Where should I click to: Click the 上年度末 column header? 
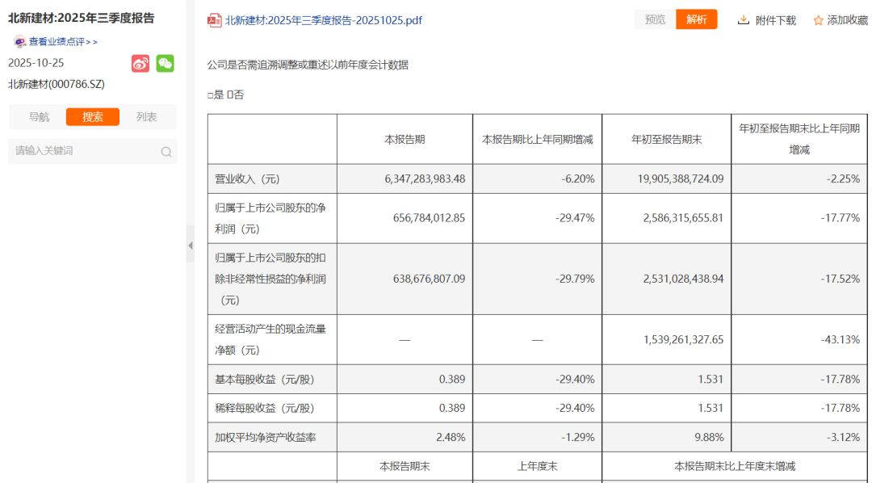coord(537,466)
